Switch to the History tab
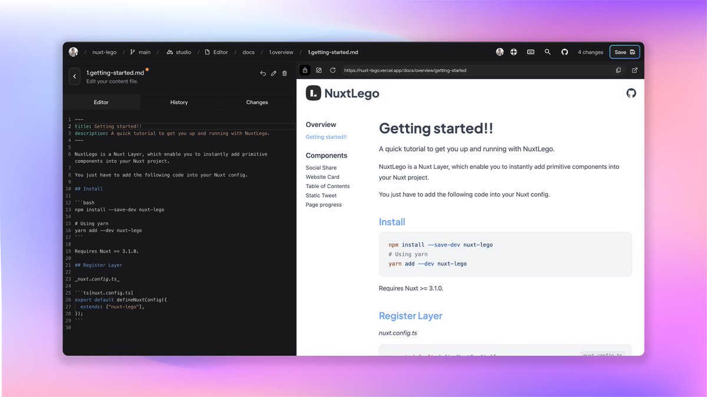This screenshot has width=707, height=397. click(179, 102)
